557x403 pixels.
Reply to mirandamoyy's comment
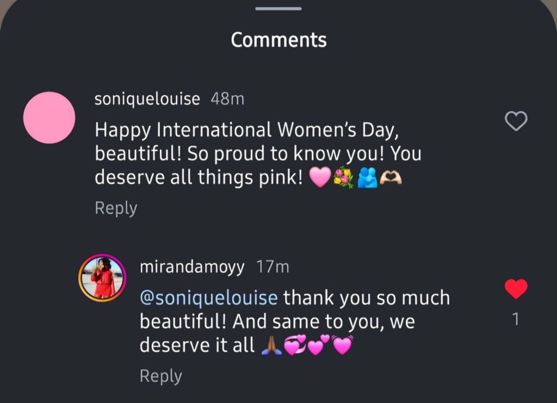pos(161,376)
